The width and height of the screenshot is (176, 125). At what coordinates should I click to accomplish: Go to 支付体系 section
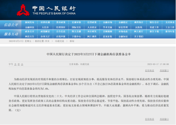click(170, 23)
